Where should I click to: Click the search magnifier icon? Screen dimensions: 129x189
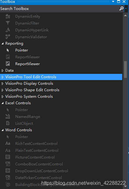[x=121, y=9]
